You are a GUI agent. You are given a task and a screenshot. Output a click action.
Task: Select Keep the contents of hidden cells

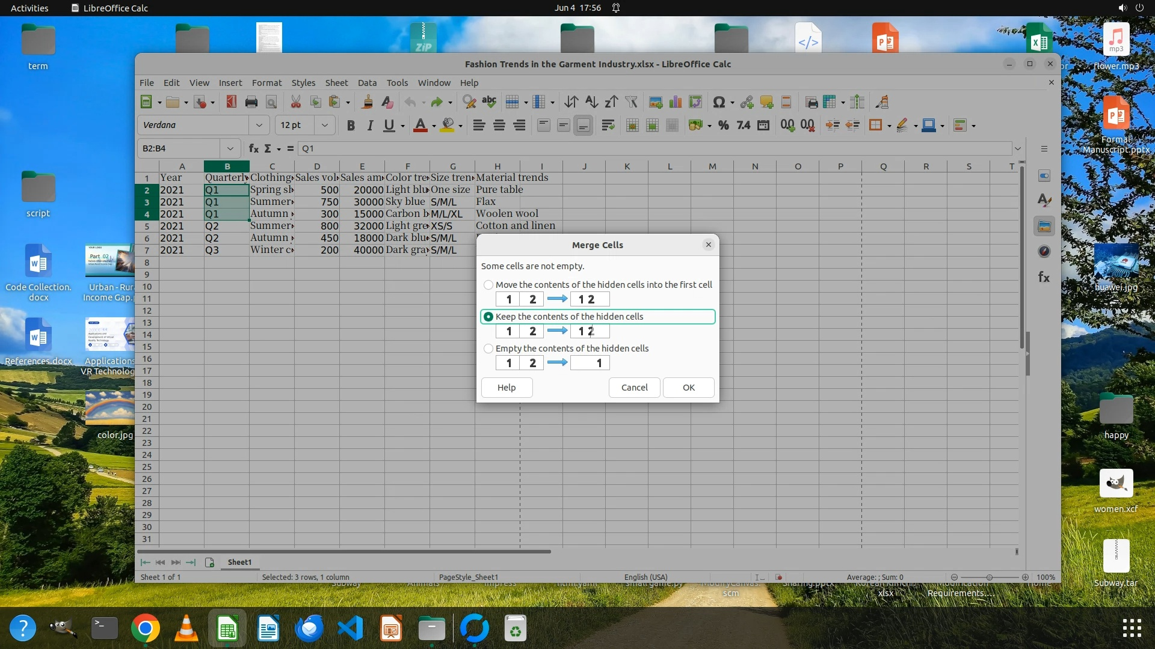coord(488,317)
